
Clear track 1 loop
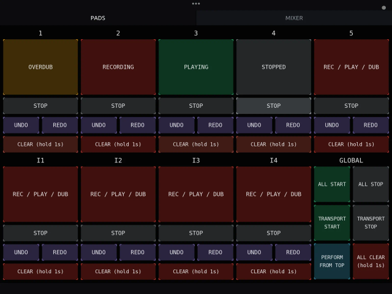tap(40, 145)
